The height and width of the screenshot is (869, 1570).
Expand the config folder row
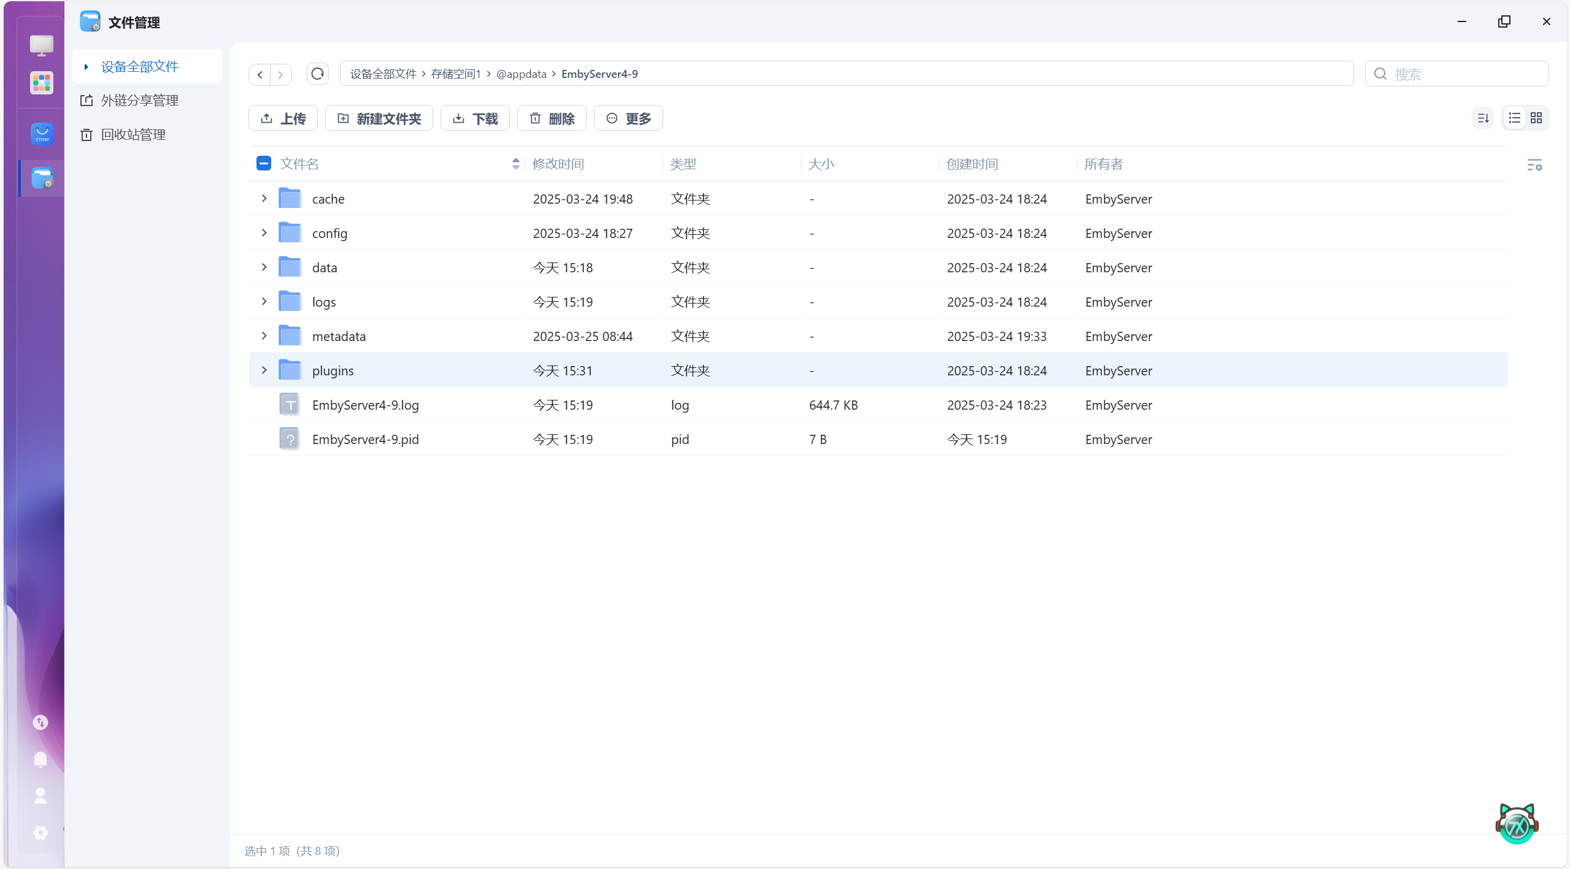[x=264, y=232]
